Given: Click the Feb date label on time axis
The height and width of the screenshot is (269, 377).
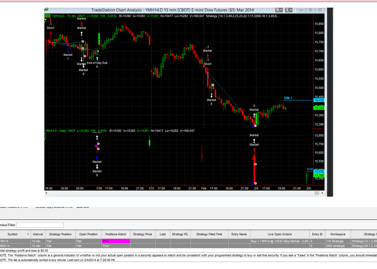Looking at the screenshot, I should point(204,188).
